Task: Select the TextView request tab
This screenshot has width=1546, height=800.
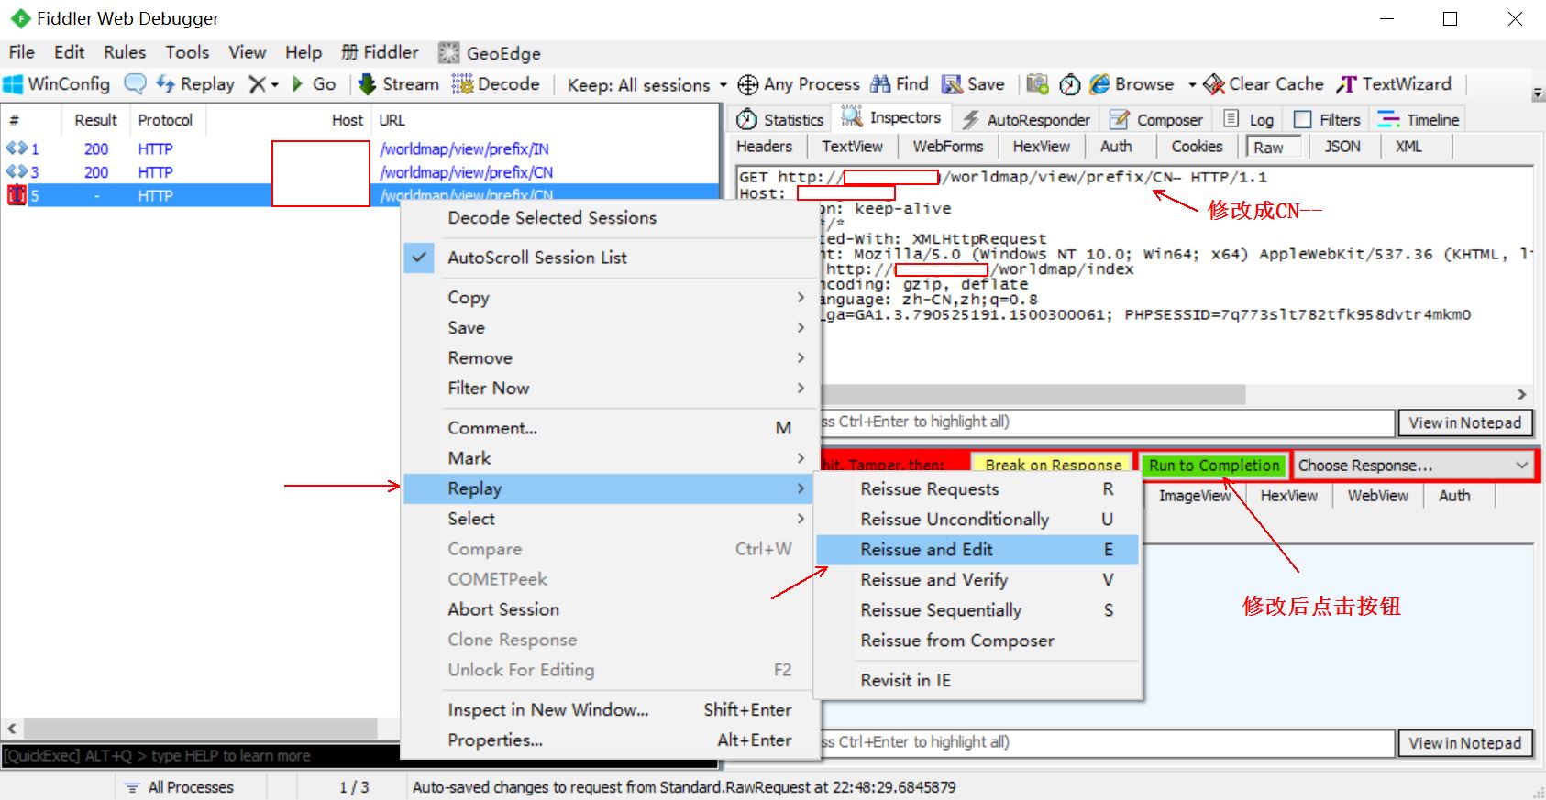Action: (852, 147)
